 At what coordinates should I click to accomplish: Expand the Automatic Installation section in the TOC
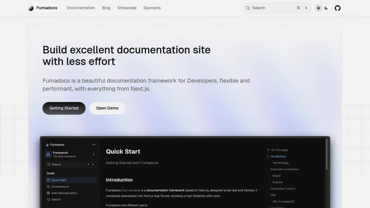[x=284, y=169]
